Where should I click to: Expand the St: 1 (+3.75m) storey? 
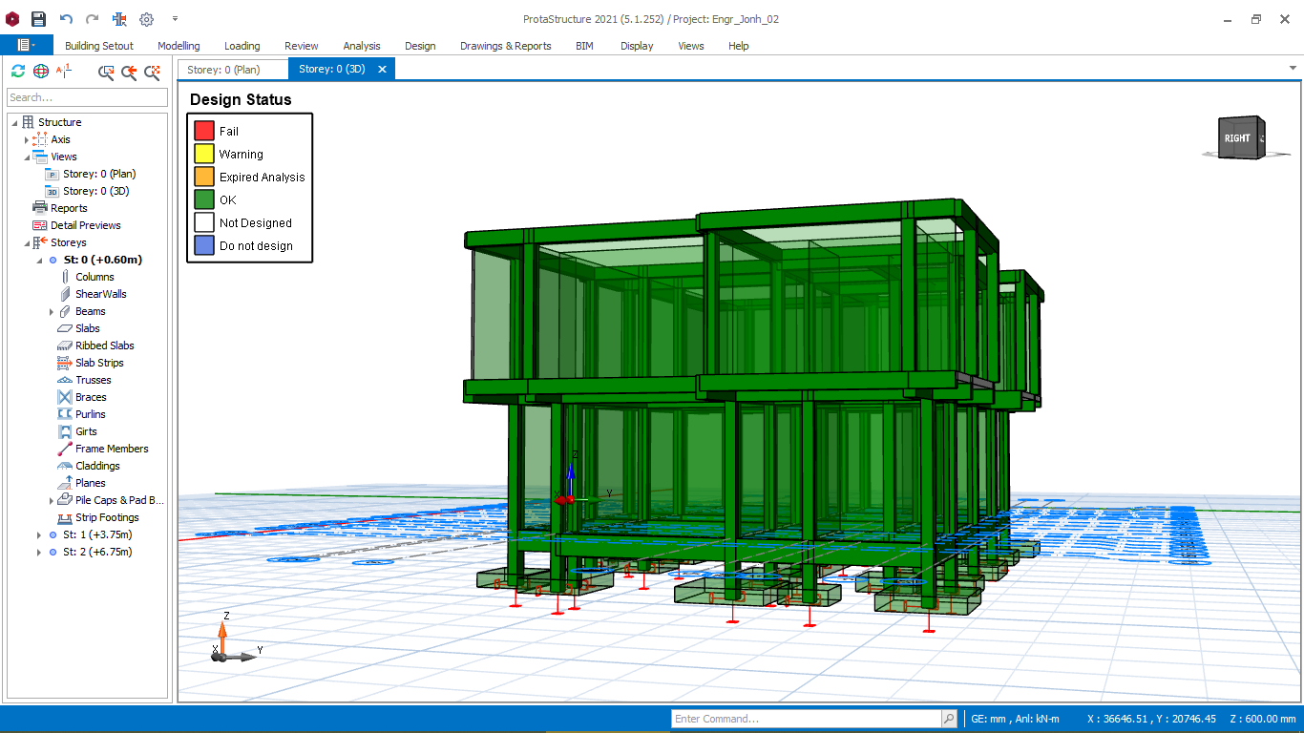(x=39, y=534)
